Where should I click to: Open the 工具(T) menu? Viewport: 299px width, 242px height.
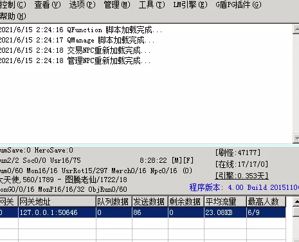[x=152, y=5]
